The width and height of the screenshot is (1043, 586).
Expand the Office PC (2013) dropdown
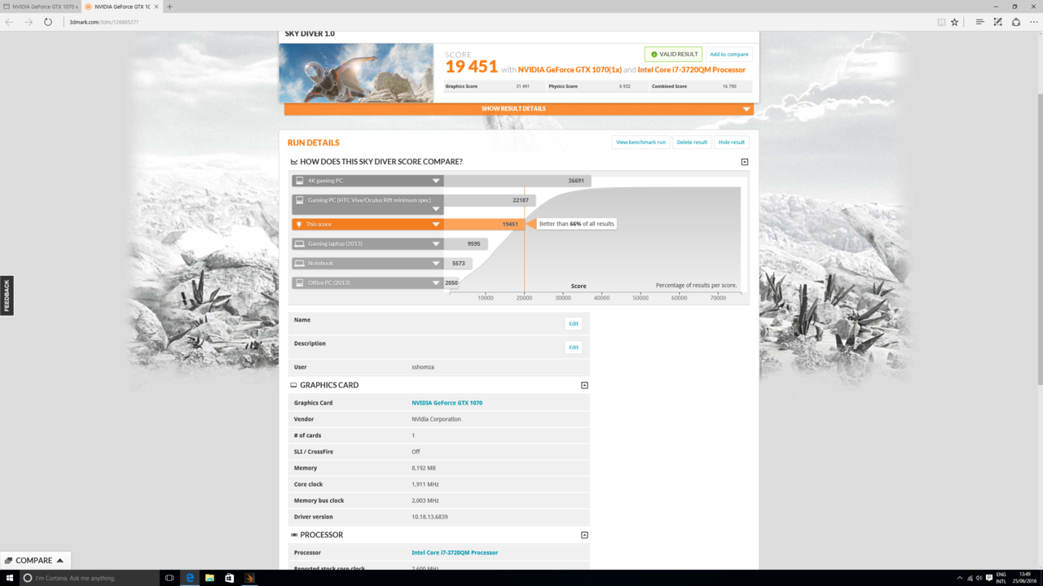click(x=436, y=282)
